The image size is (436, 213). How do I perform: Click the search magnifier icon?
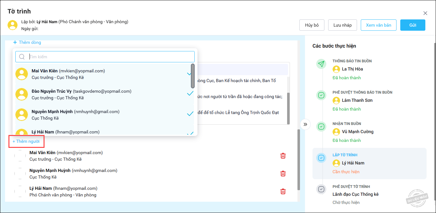(x=22, y=57)
